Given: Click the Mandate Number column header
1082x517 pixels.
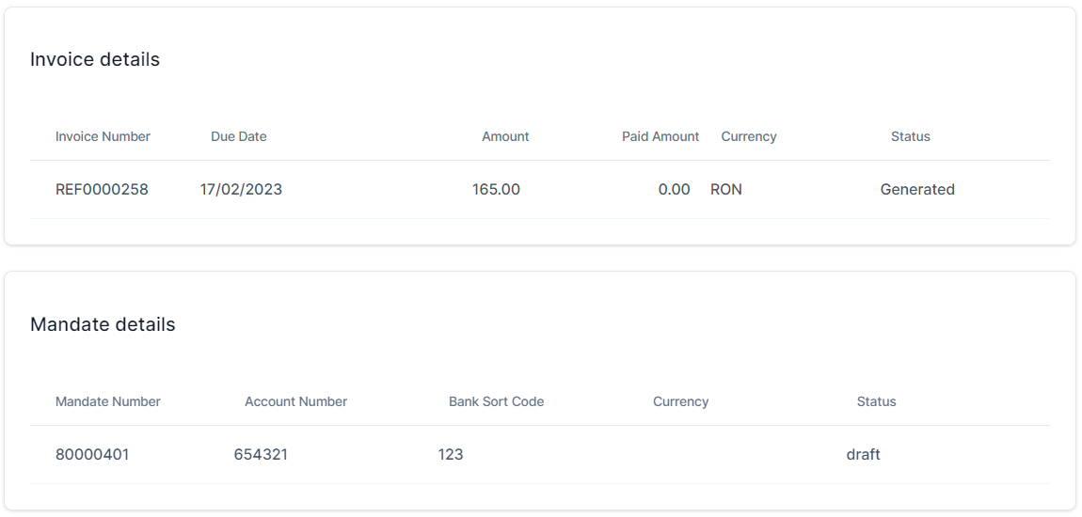Looking at the screenshot, I should tap(108, 401).
